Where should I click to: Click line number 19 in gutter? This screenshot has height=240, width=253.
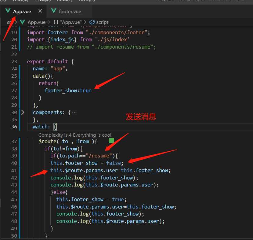14,32
